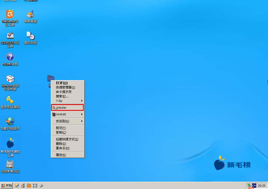
Task: Select the 刷新桌面 desktop icon
Action: coord(31,16)
